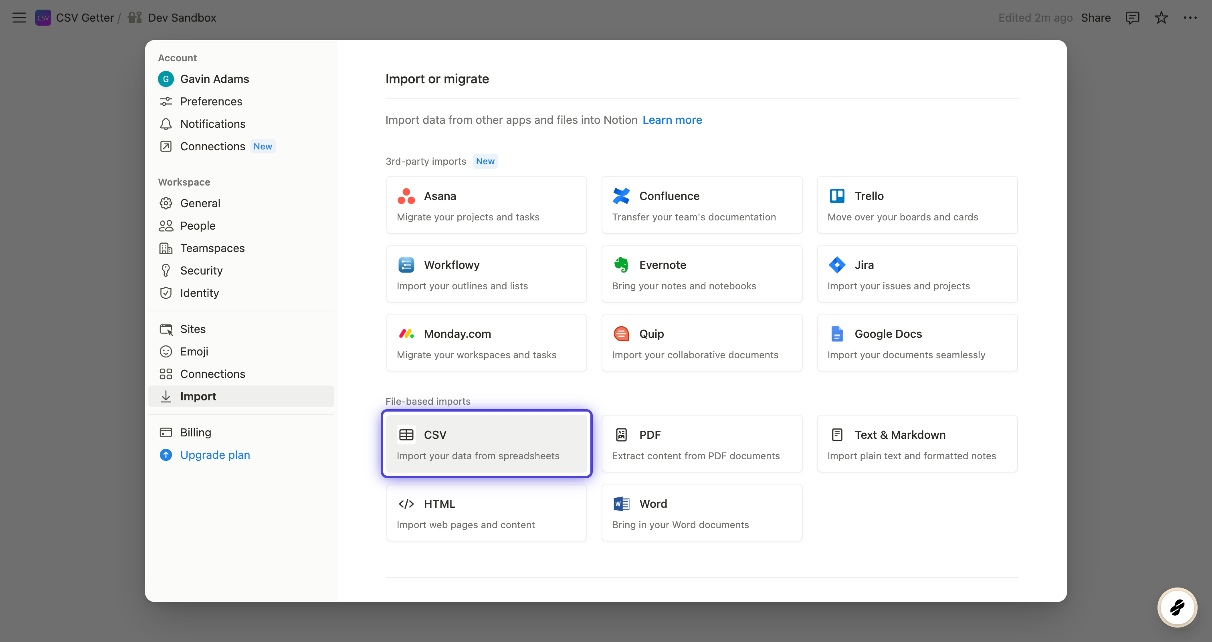Open the Billing settings section
This screenshot has width=1212, height=642.
tap(195, 433)
